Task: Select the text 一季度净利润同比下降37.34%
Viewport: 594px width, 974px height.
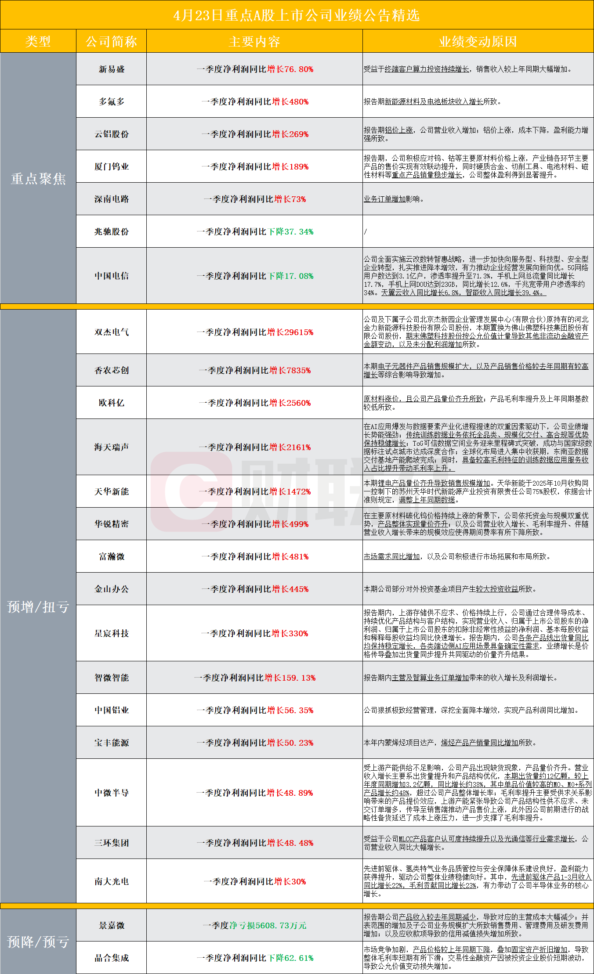Action: 255,231
